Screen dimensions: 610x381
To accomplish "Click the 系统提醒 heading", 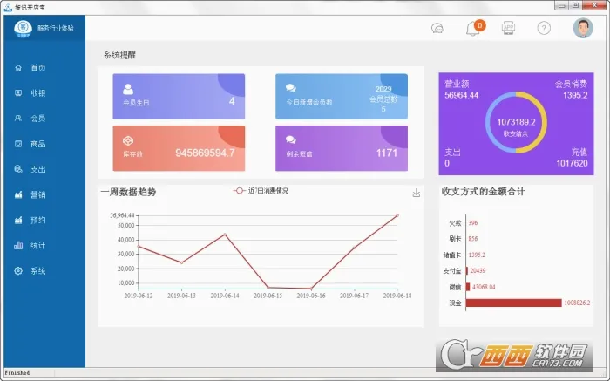I will point(119,55).
